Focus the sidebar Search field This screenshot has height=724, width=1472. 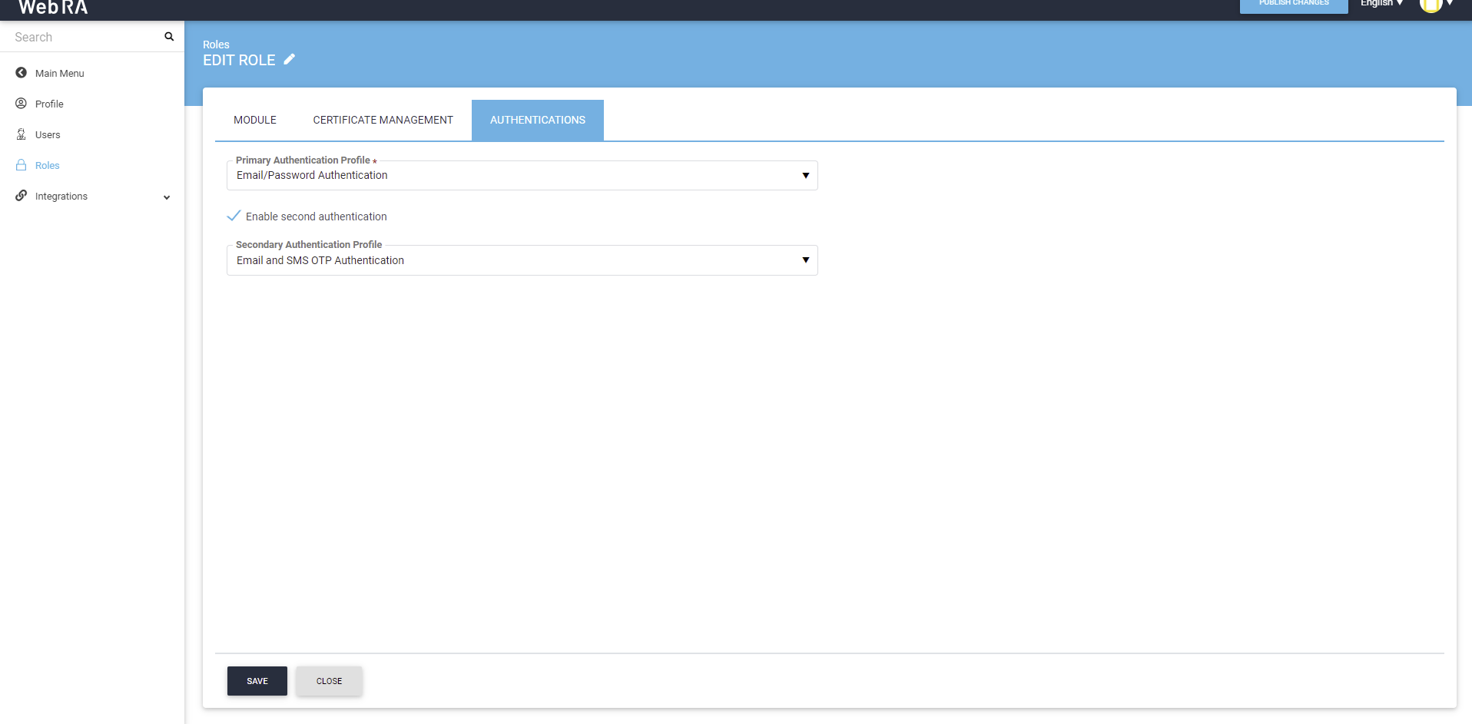click(x=85, y=37)
